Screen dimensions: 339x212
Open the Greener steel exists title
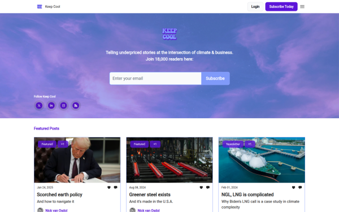pyautogui.click(x=150, y=194)
